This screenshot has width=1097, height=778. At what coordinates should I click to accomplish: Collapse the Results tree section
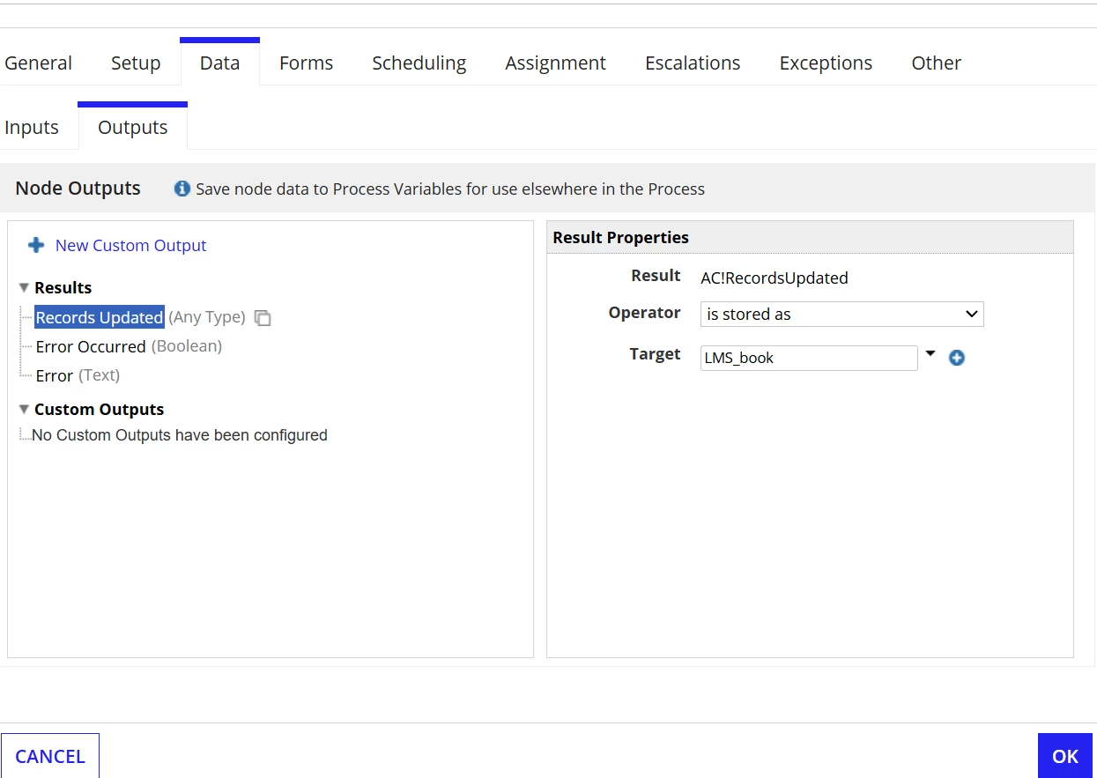point(24,288)
